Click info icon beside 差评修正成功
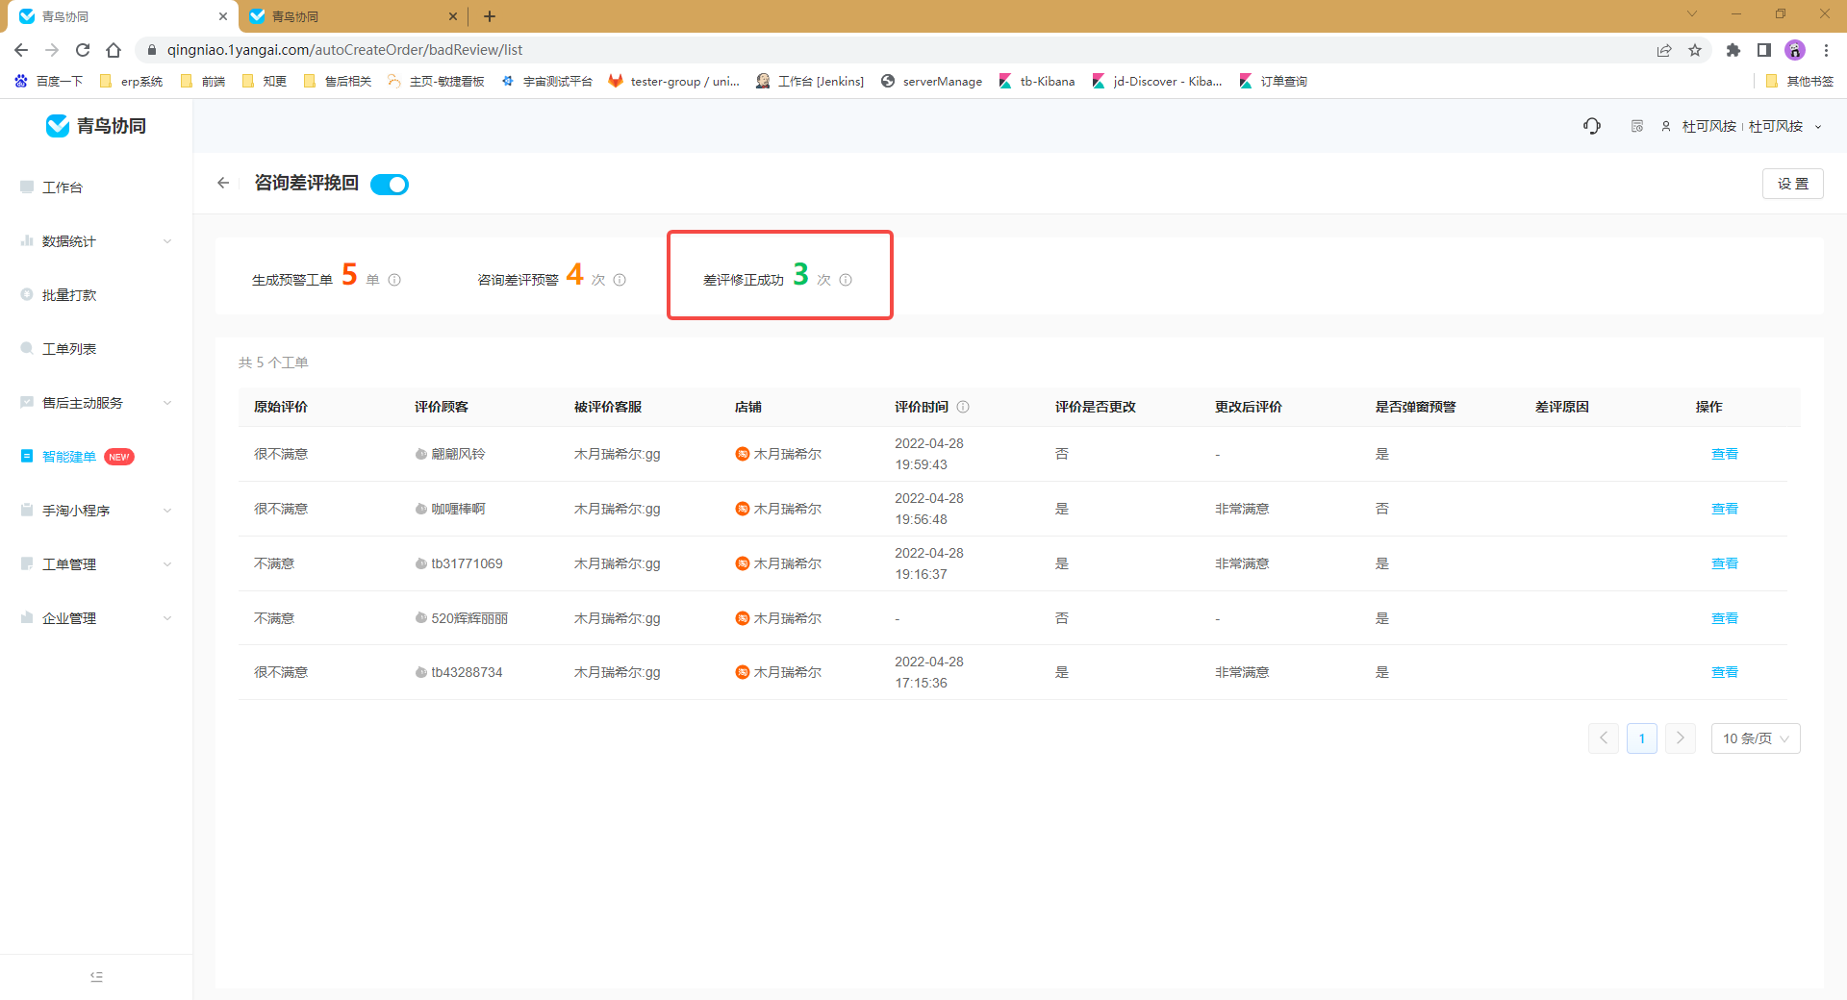Image resolution: width=1847 pixels, height=1000 pixels. pos(846,280)
